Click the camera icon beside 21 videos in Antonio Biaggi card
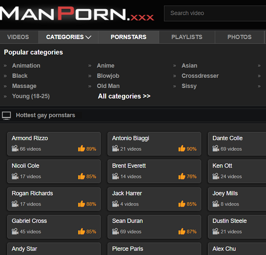Screen dimensions: 266x255 tap(115, 148)
